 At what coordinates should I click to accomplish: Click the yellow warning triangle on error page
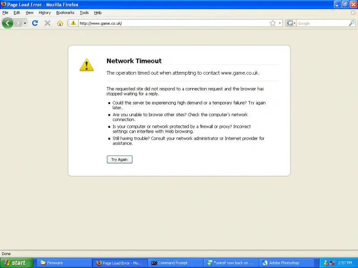(86, 65)
